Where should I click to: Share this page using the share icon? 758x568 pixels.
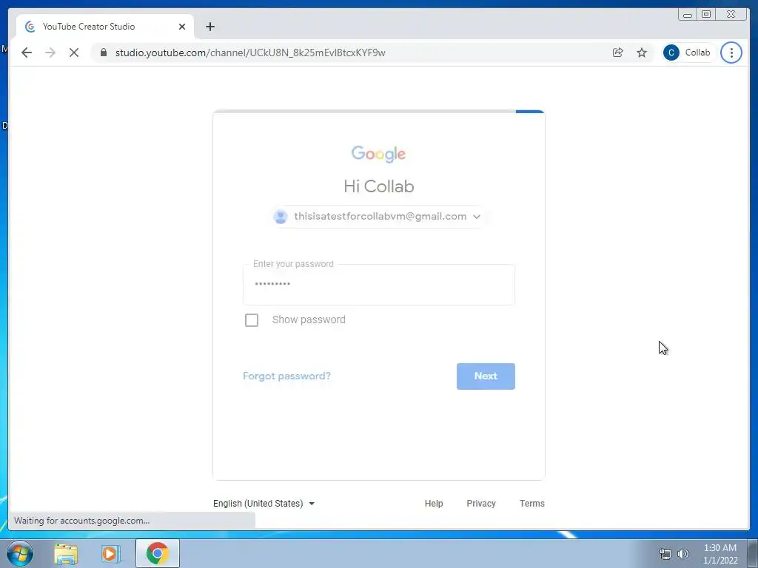(x=618, y=53)
